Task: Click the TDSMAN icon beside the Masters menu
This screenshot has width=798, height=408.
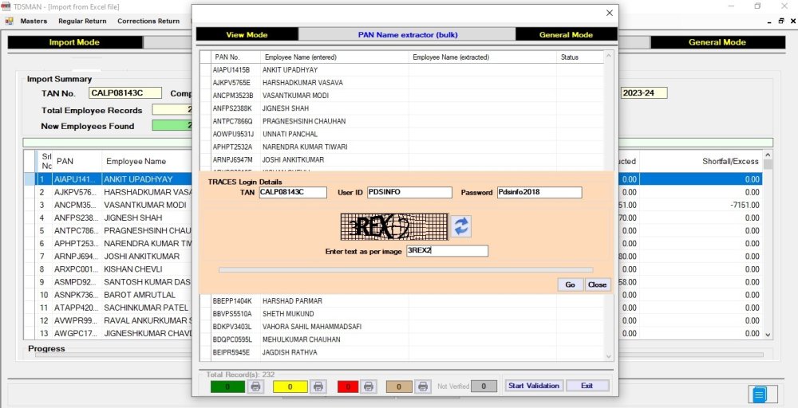Action: (9, 21)
